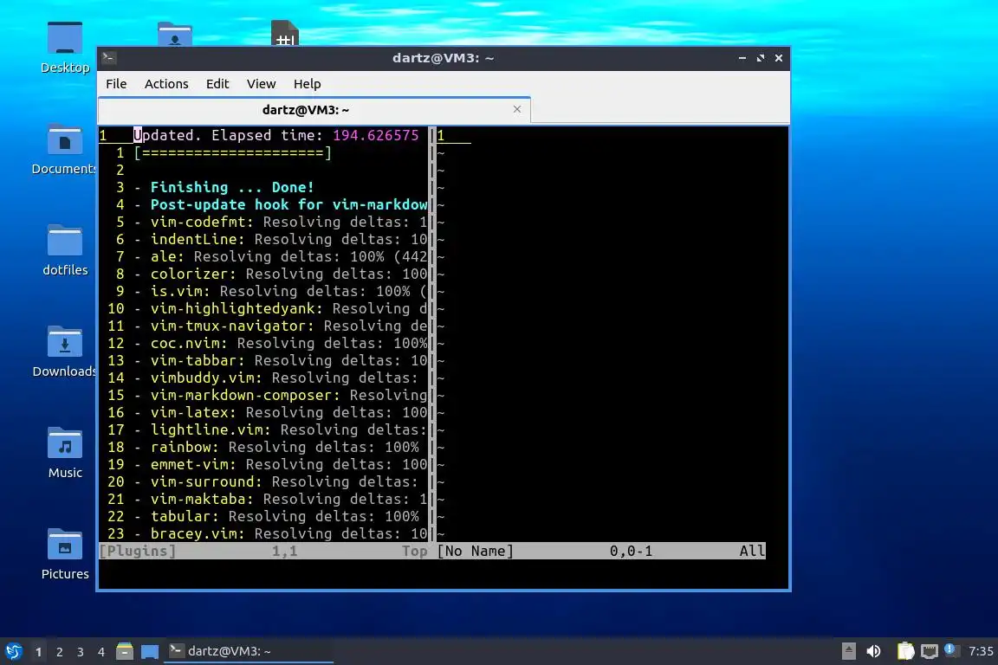Screen dimensions: 998x665
Task: Switch to workspace 3
Action: point(81,652)
